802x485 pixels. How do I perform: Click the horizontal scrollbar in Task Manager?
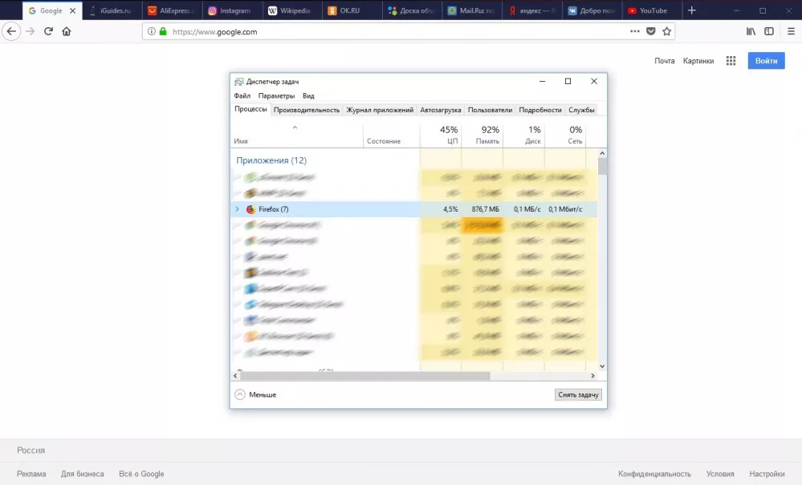[365, 375]
